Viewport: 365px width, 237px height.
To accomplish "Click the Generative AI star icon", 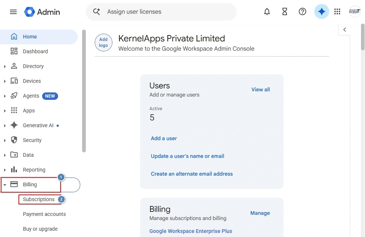I will (x=14, y=125).
